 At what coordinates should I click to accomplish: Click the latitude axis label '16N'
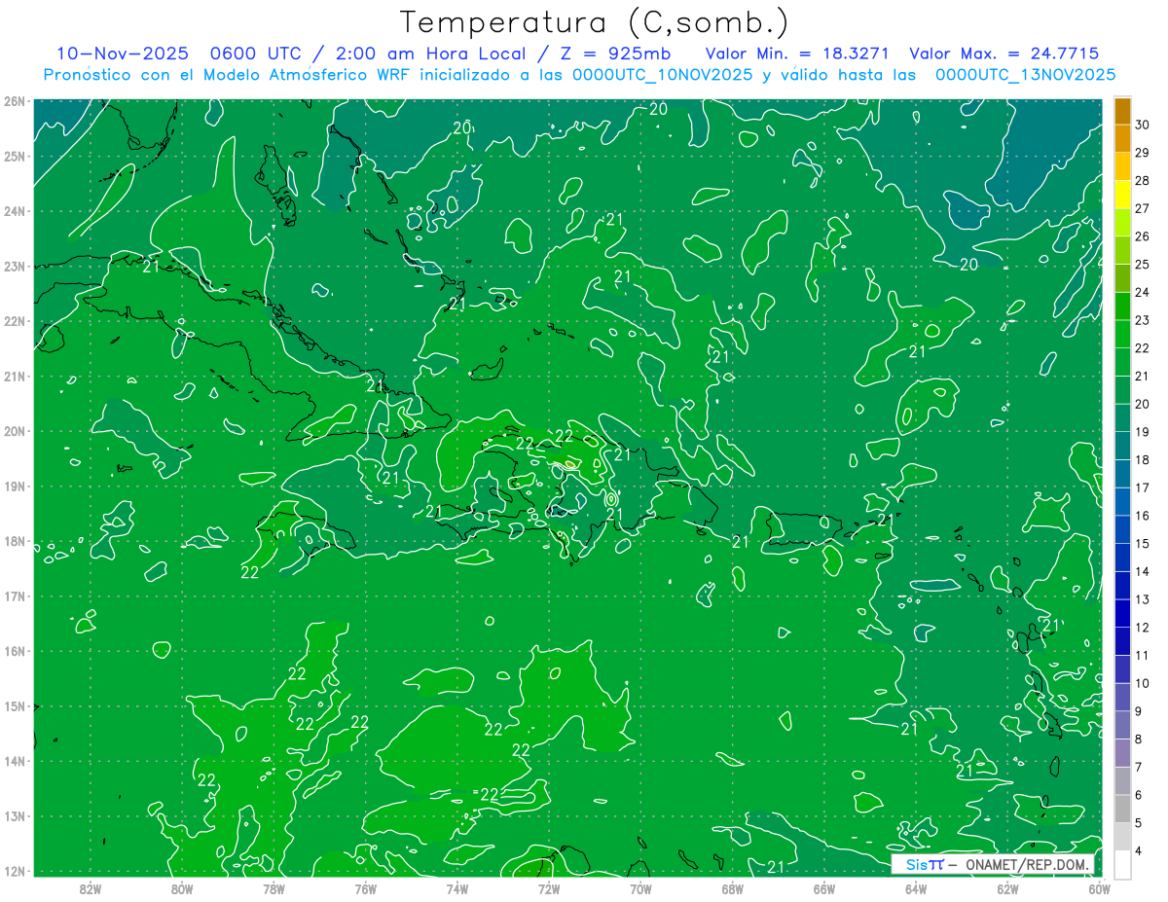[x=15, y=651]
